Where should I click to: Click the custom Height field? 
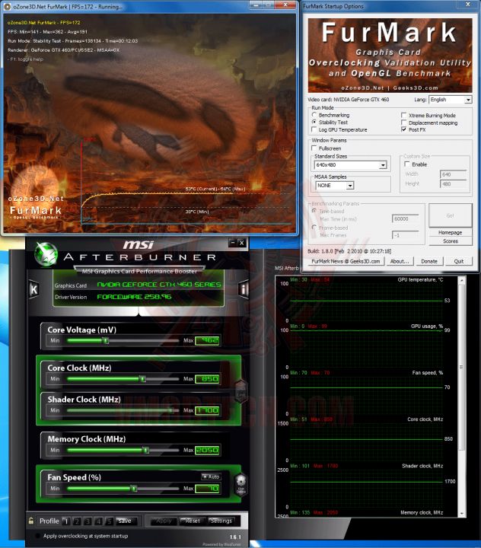(454, 184)
